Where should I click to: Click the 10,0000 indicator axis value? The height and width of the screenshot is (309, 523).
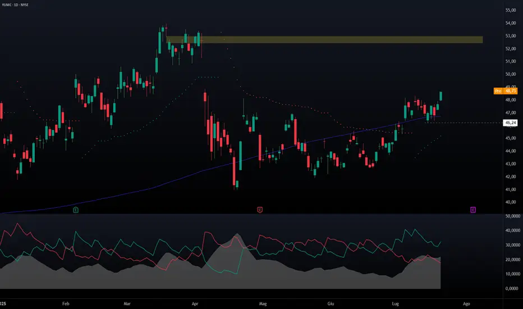click(x=513, y=274)
